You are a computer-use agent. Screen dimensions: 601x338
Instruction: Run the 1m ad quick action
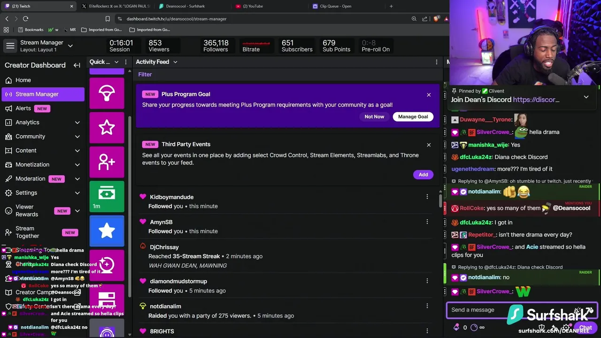coord(107,196)
